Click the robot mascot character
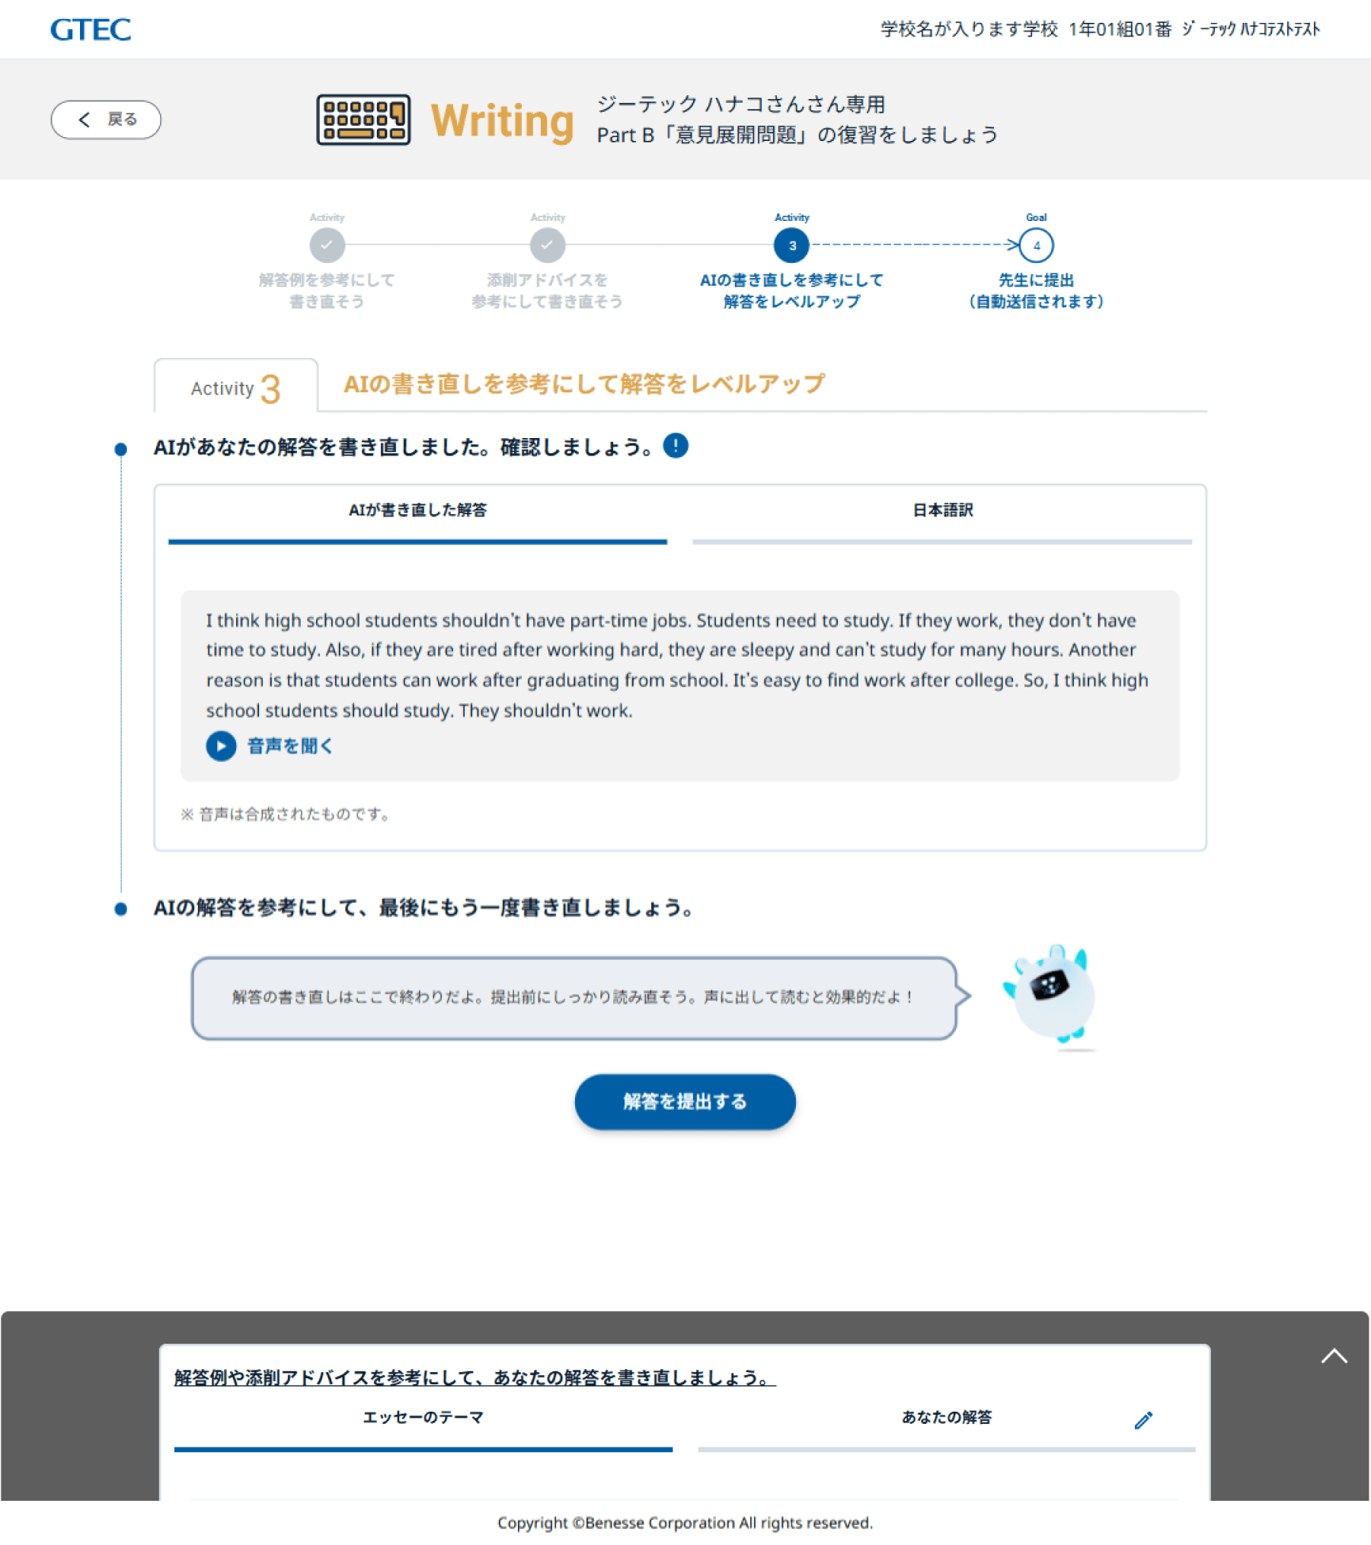Screen dimensions: 1371x1545 [x=1050, y=996]
